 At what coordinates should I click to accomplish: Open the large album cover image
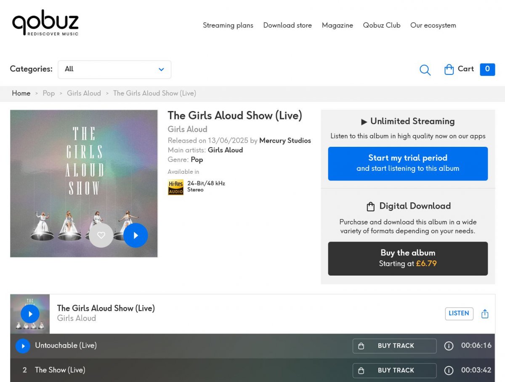[84, 183]
